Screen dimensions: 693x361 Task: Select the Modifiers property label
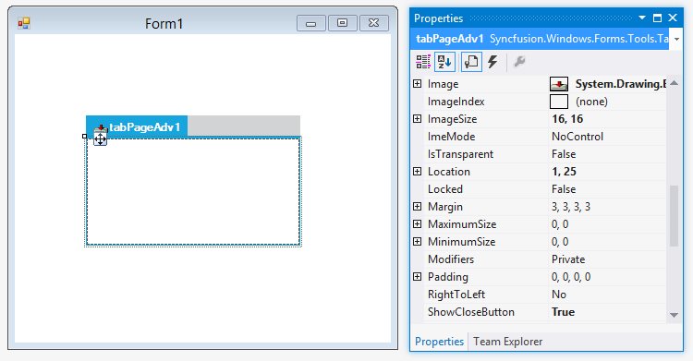click(450, 259)
